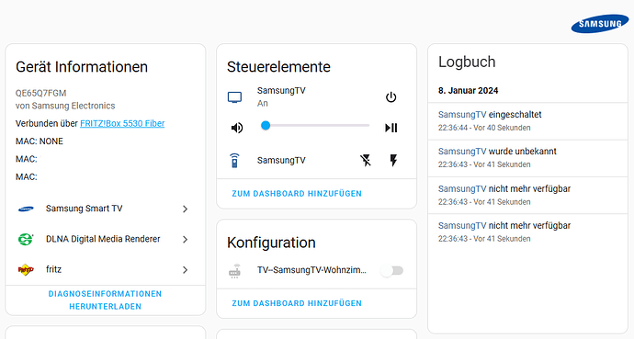Click Diagnoseinformationen herunterladen
Image resolution: width=634 pixels, height=339 pixels.
(x=105, y=300)
